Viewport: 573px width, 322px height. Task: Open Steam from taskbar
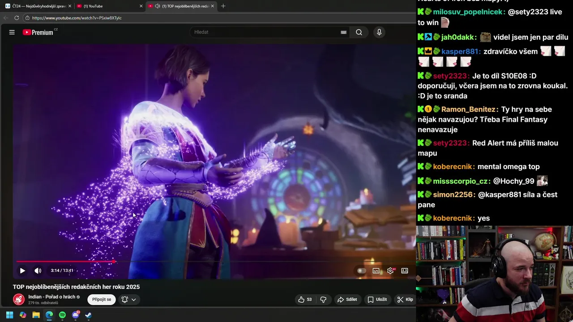pyautogui.click(x=89, y=315)
